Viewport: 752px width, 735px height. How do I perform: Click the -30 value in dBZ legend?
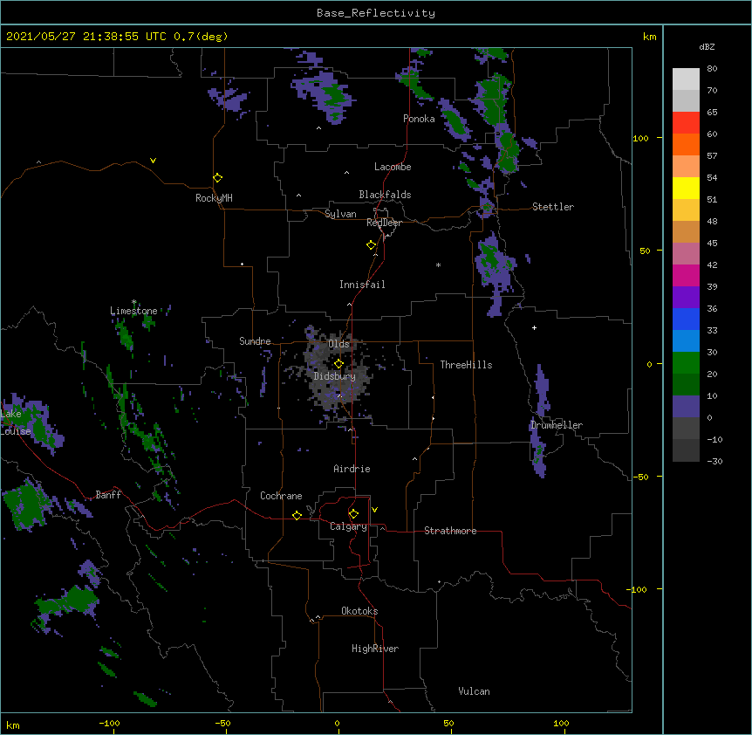click(x=714, y=461)
